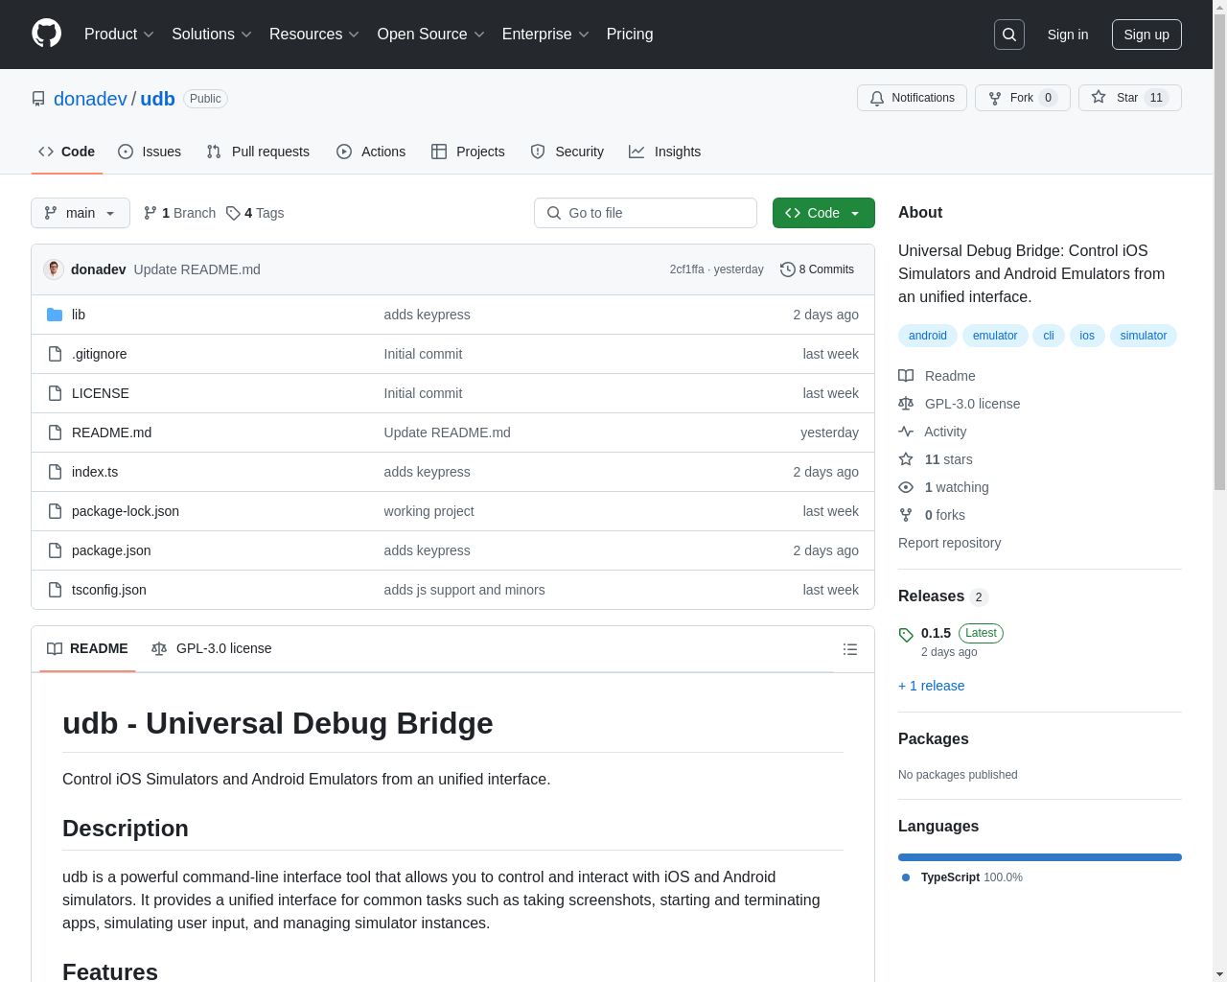The image size is (1227, 982).
Task: Click the 4 Tags link
Action: click(255, 213)
